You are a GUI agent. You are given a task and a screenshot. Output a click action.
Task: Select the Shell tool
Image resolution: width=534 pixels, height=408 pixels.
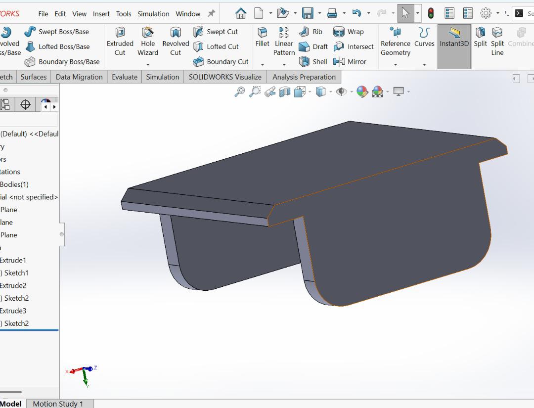pos(312,62)
